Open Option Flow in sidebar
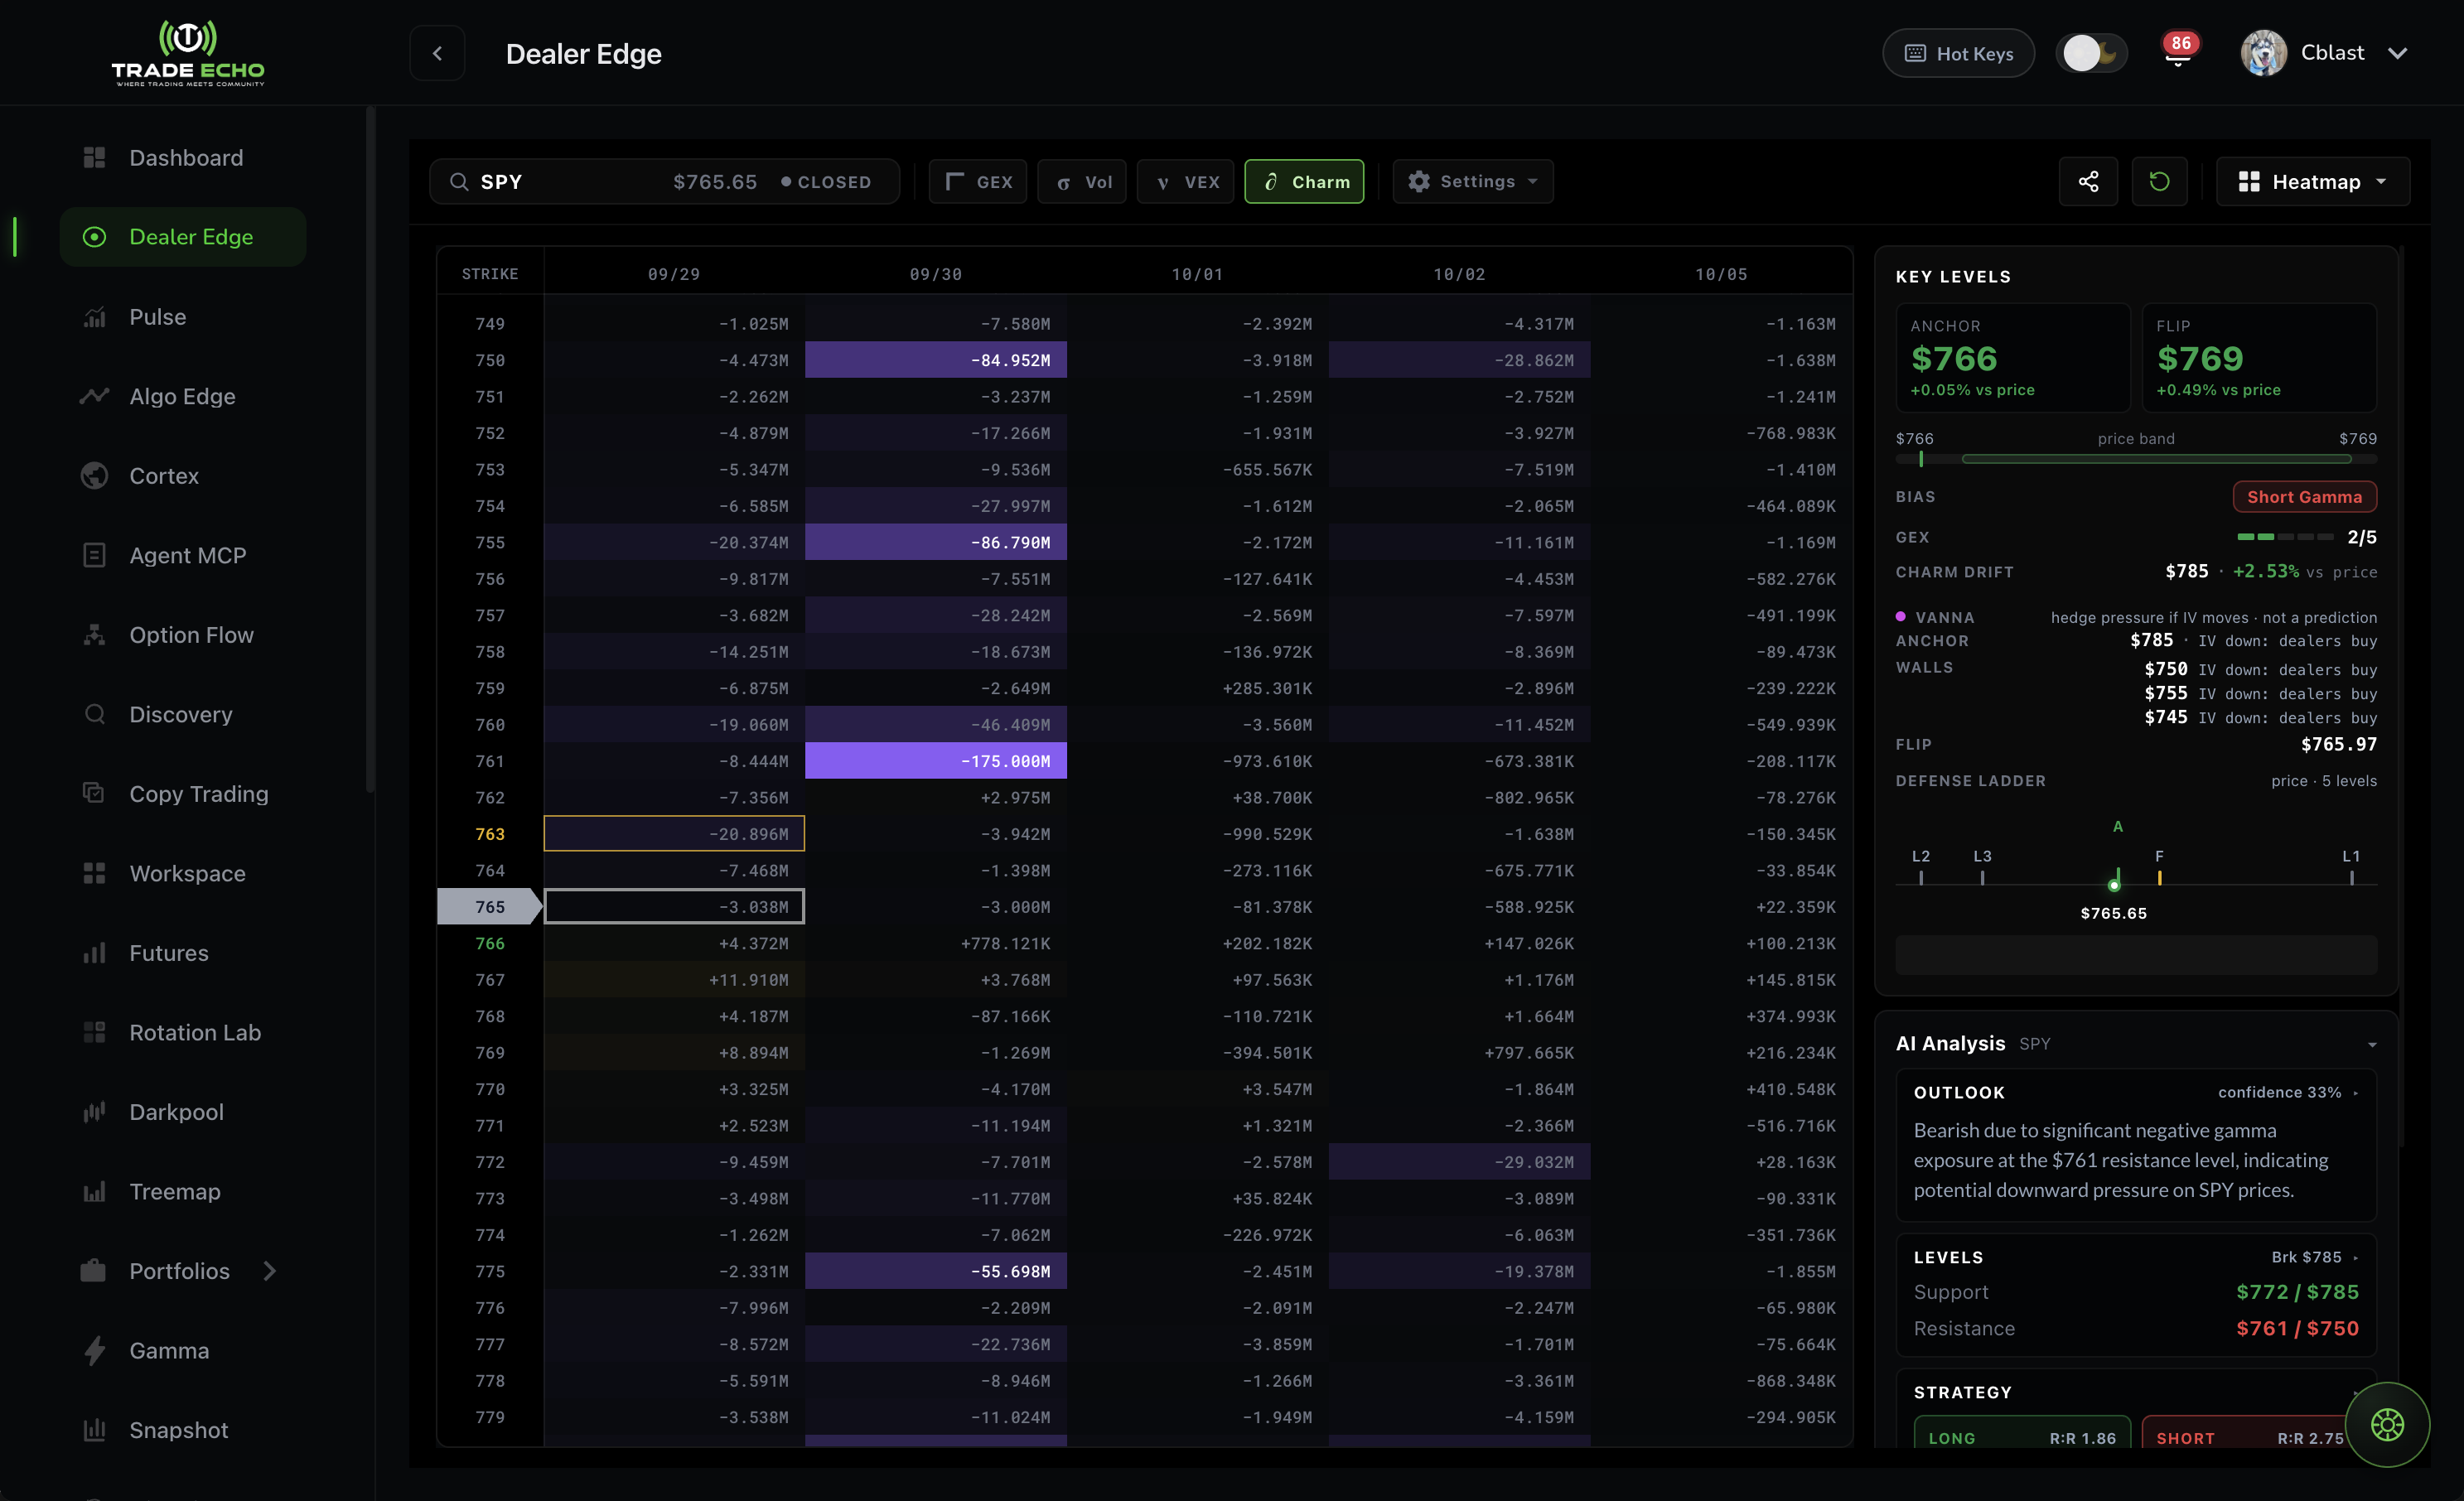Image resolution: width=2464 pixels, height=1501 pixels. pos(191,635)
